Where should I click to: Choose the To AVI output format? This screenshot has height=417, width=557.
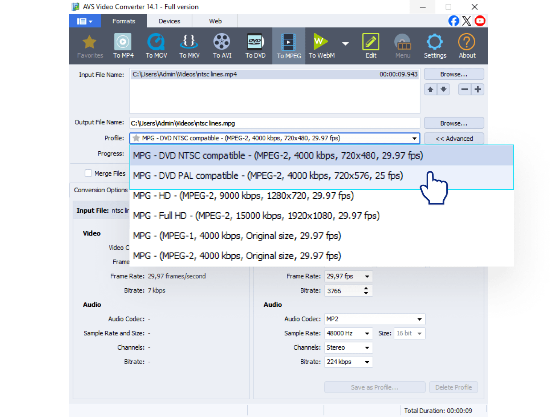(x=222, y=45)
